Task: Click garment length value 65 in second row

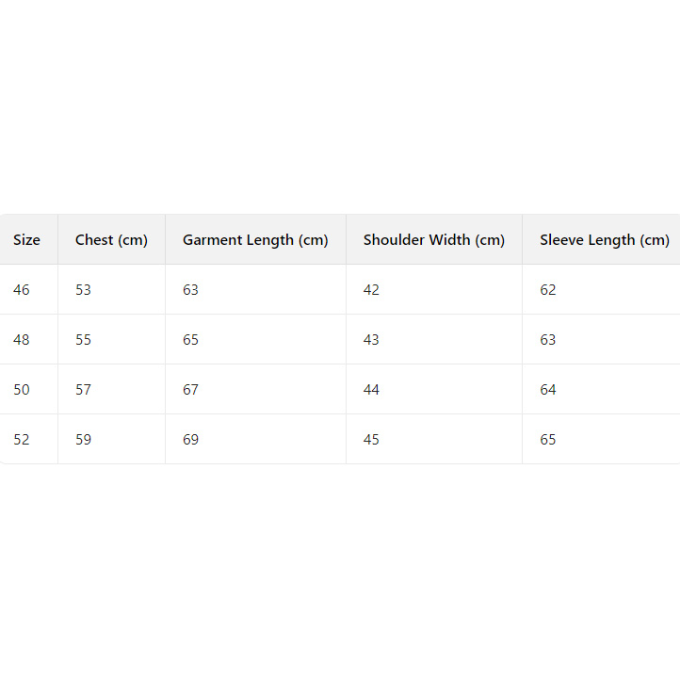Action: pos(191,340)
